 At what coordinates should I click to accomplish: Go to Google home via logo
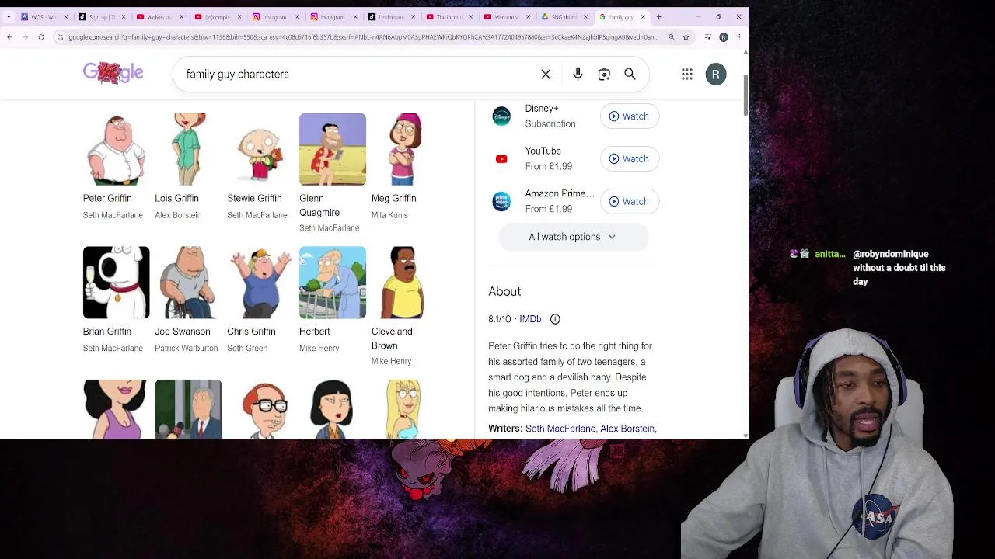coord(113,73)
